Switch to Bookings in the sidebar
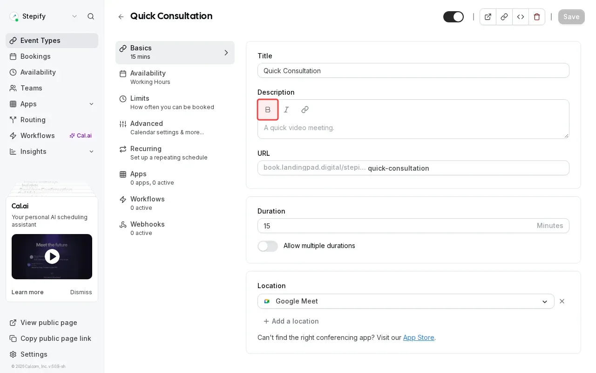Screen dimensions: 596x373 click(35, 56)
